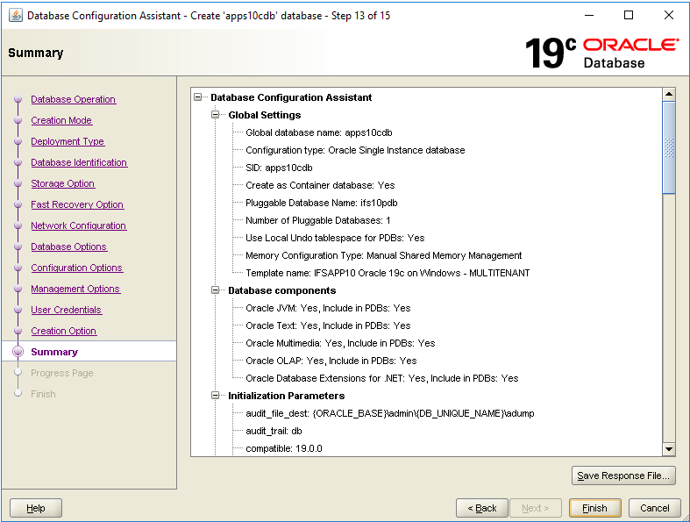Click the Save Response File button

623,476
